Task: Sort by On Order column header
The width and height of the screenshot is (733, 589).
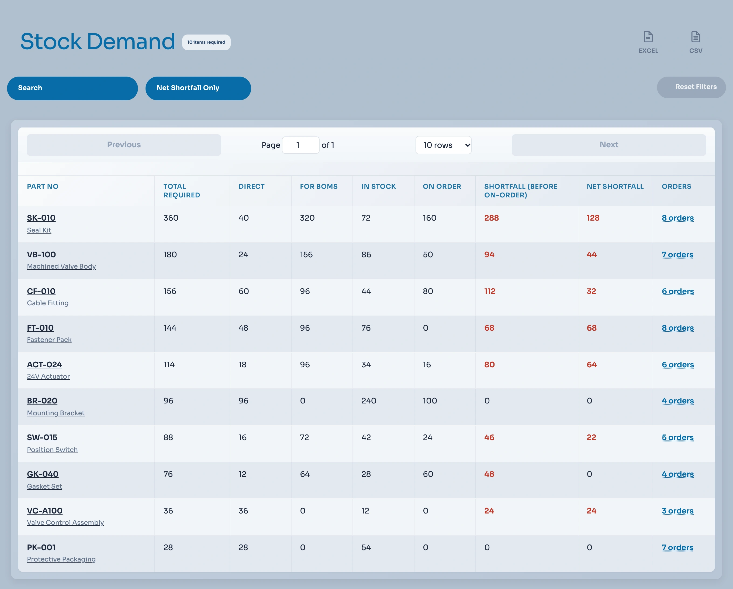Action: tap(442, 186)
